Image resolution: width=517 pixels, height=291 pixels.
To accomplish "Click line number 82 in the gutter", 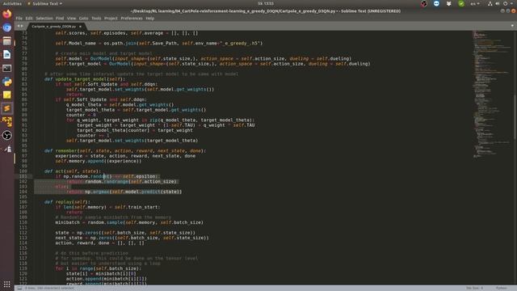I will point(24,79).
